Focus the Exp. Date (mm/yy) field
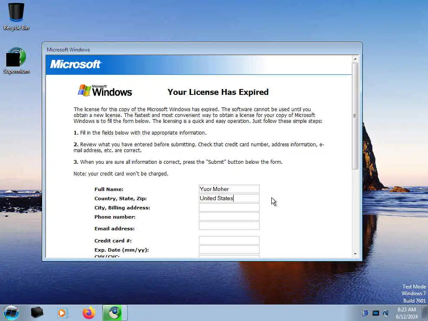Screen dimensions: 428x321 click(x=229, y=250)
